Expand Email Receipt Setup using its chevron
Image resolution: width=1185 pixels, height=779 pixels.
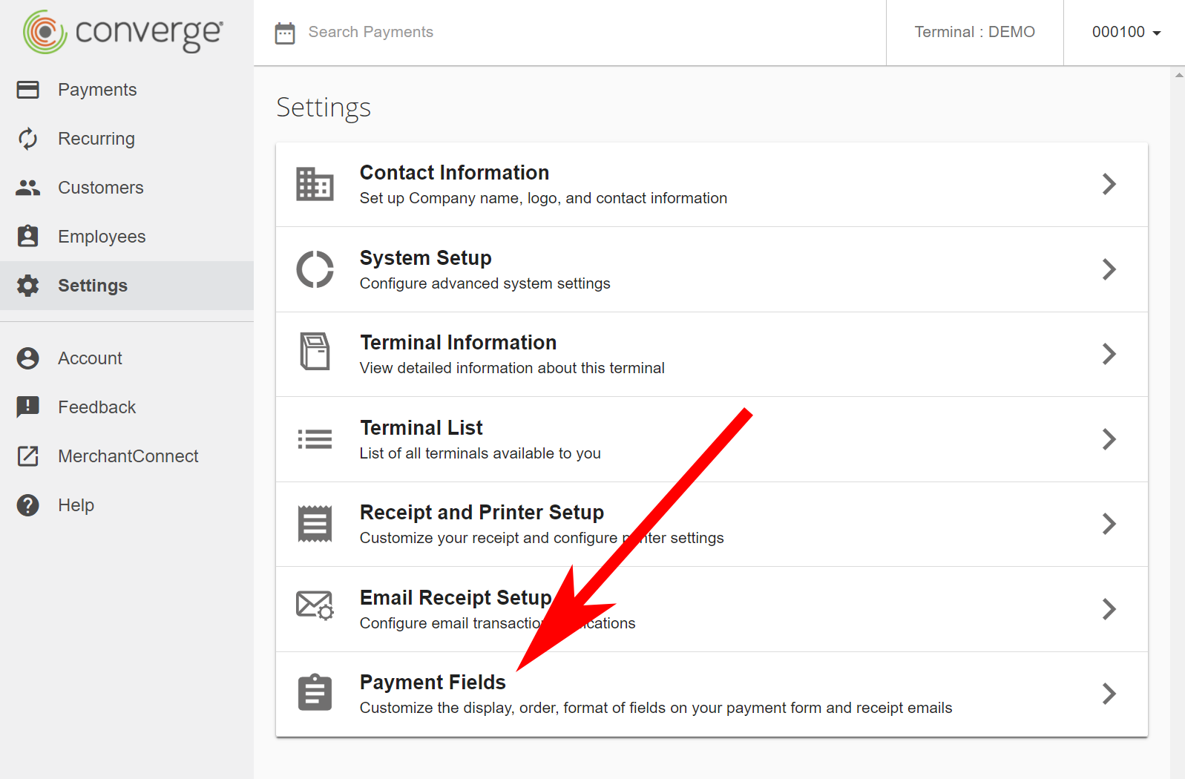tap(1109, 609)
